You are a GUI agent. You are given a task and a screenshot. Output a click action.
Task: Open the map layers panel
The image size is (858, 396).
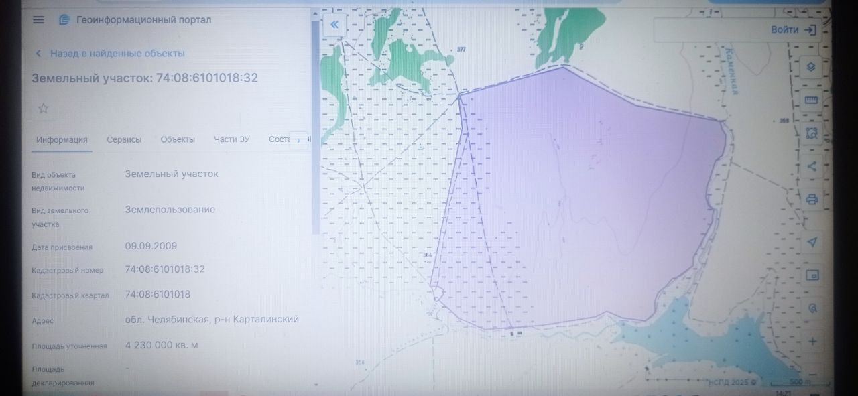(x=811, y=67)
